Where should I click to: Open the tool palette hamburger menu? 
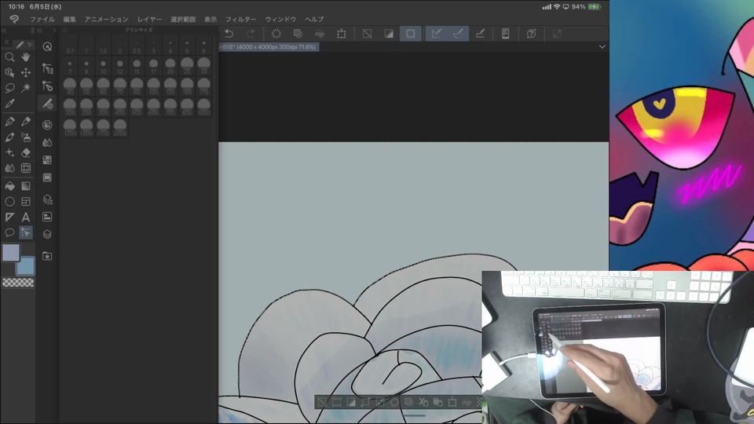pyautogui.click(x=7, y=43)
